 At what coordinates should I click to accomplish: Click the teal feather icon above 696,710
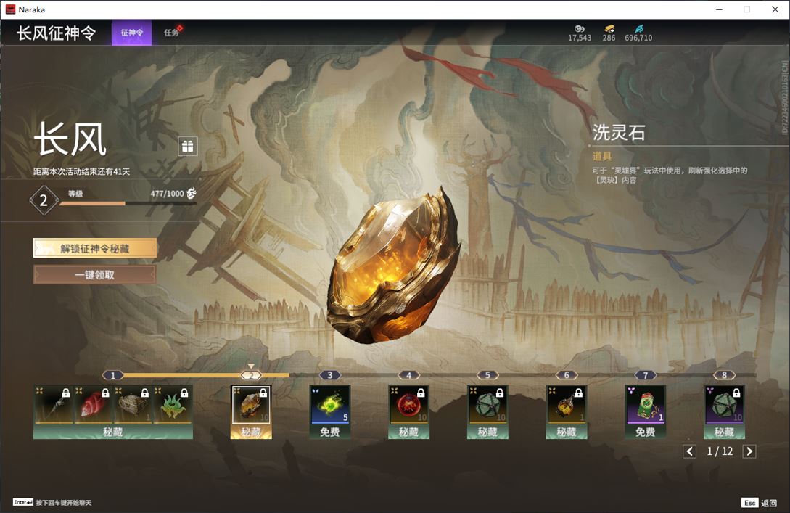pyautogui.click(x=639, y=29)
